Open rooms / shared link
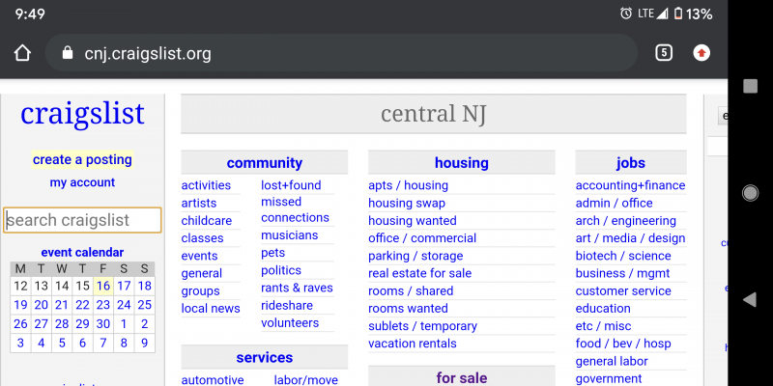Screen dimensions: 773x386 (x=411, y=291)
